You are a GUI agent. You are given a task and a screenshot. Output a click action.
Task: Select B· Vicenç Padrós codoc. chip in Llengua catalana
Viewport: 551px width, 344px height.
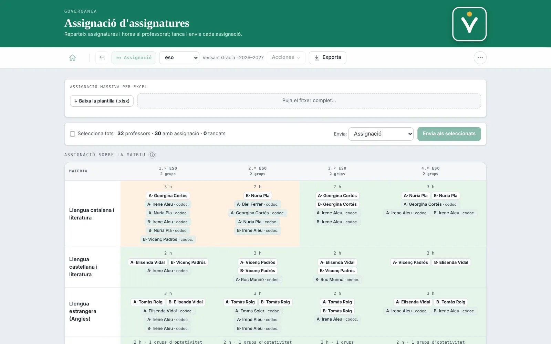[168, 239]
